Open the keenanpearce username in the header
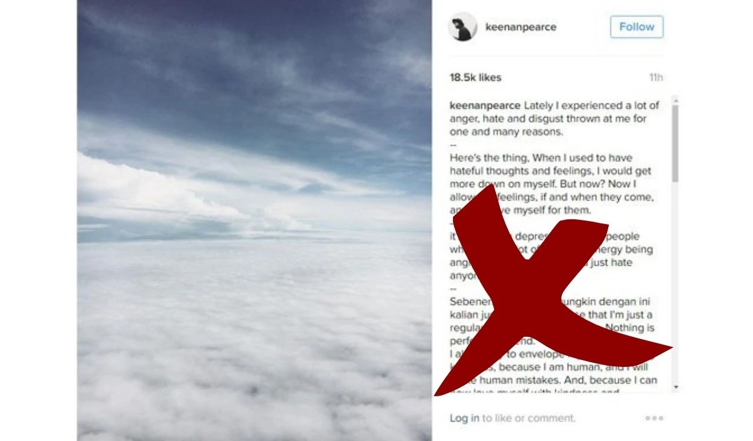Screen dimensions: 753x441 pyautogui.click(x=521, y=27)
